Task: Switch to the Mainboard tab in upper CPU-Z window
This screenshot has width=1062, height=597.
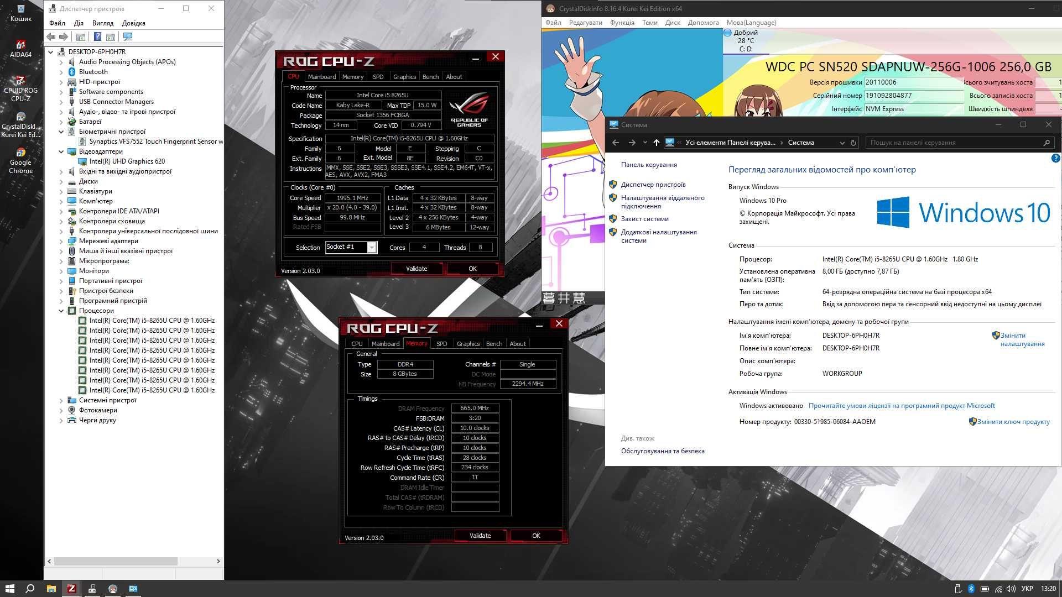Action: click(322, 77)
